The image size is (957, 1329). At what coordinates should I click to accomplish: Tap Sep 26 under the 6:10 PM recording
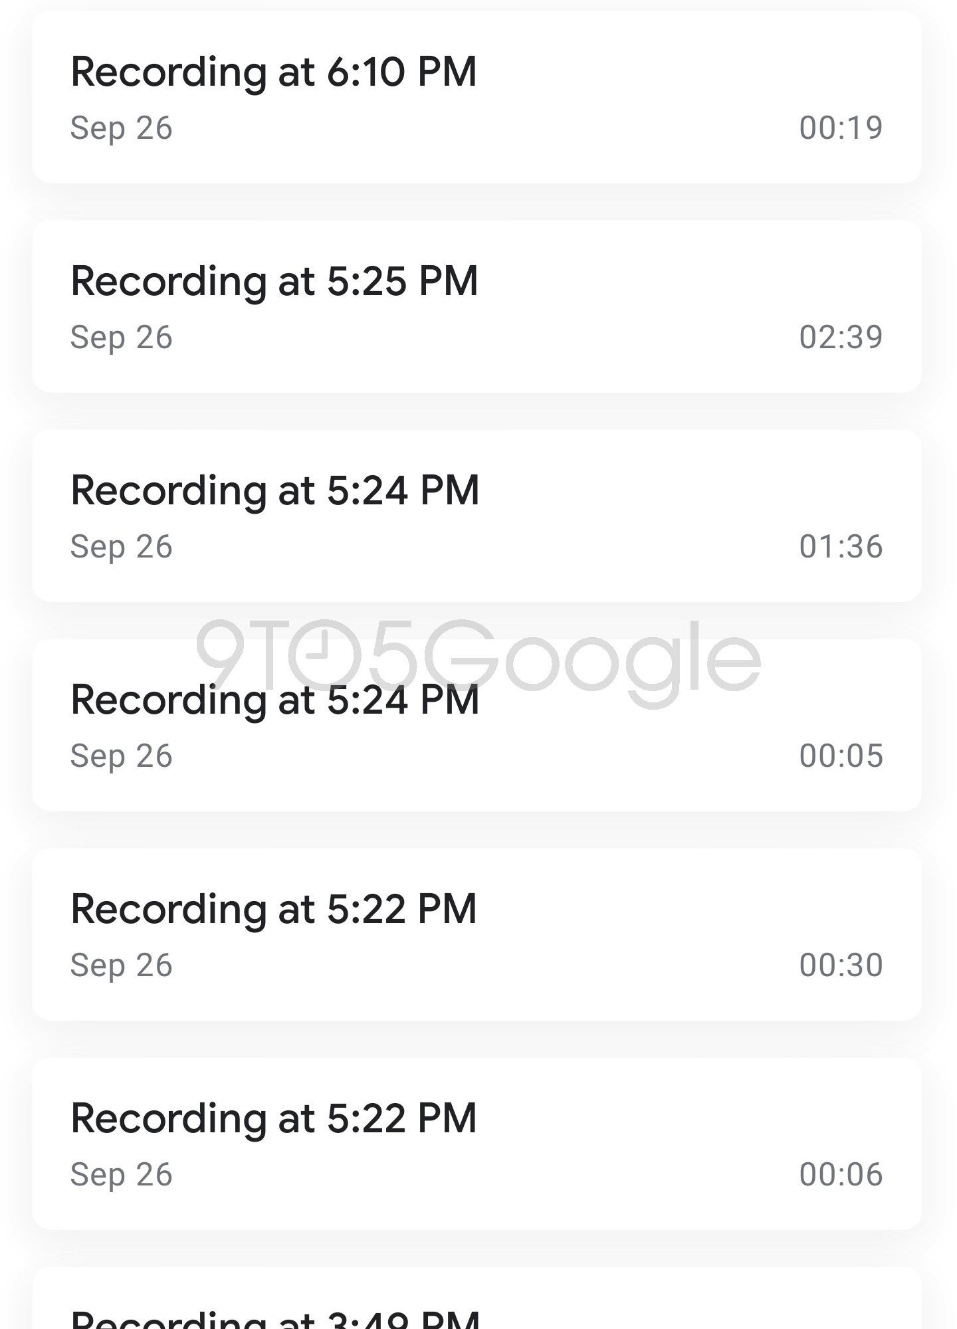tap(122, 128)
